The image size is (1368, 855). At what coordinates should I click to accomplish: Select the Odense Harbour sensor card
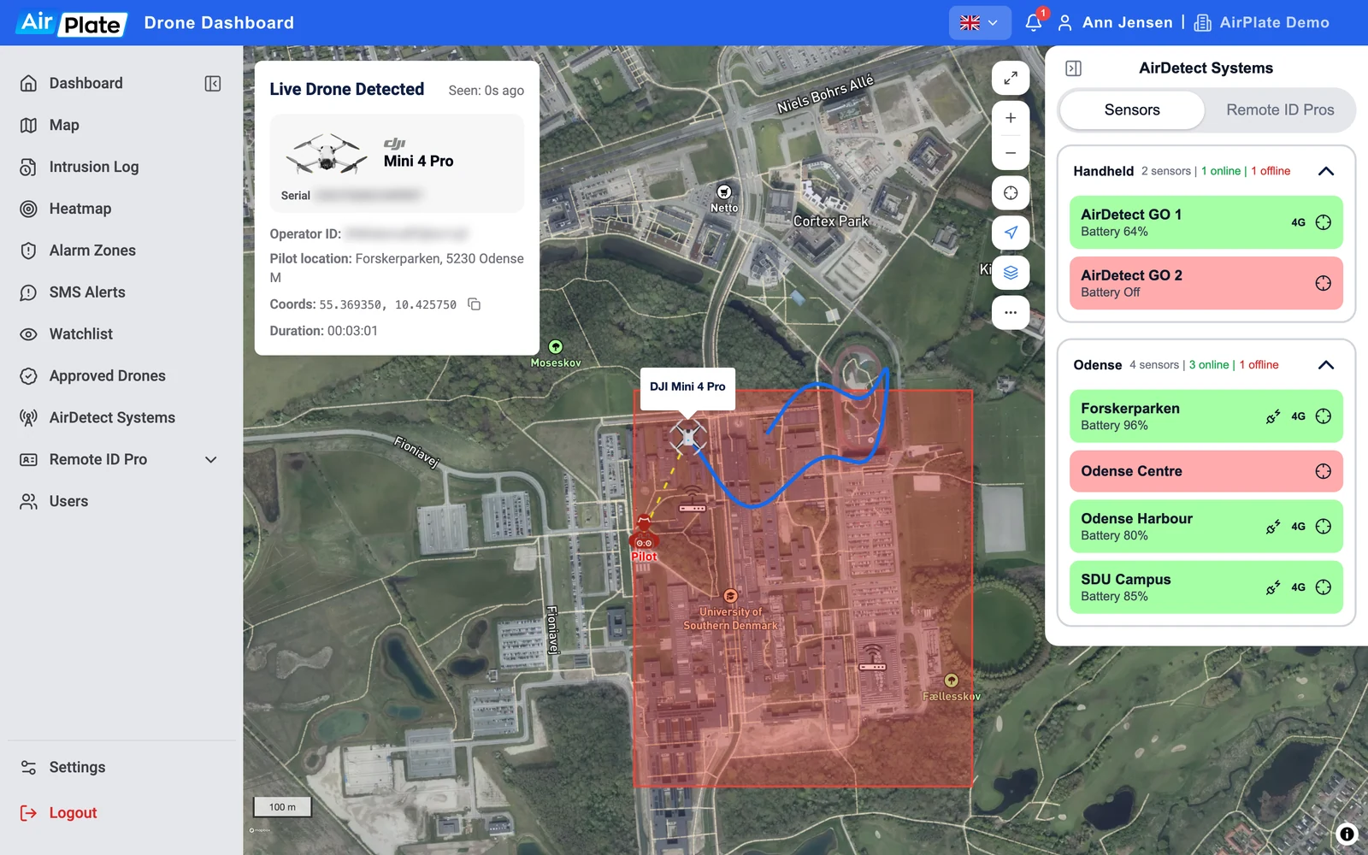click(x=1206, y=527)
